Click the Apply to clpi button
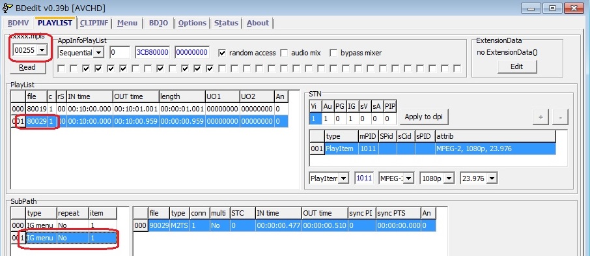Image resolution: width=590 pixels, height=256 pixels. [x=424, y=117]
